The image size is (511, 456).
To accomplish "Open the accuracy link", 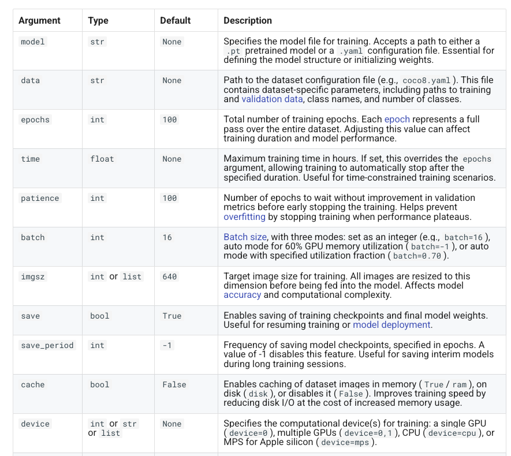I will (242, 295).
